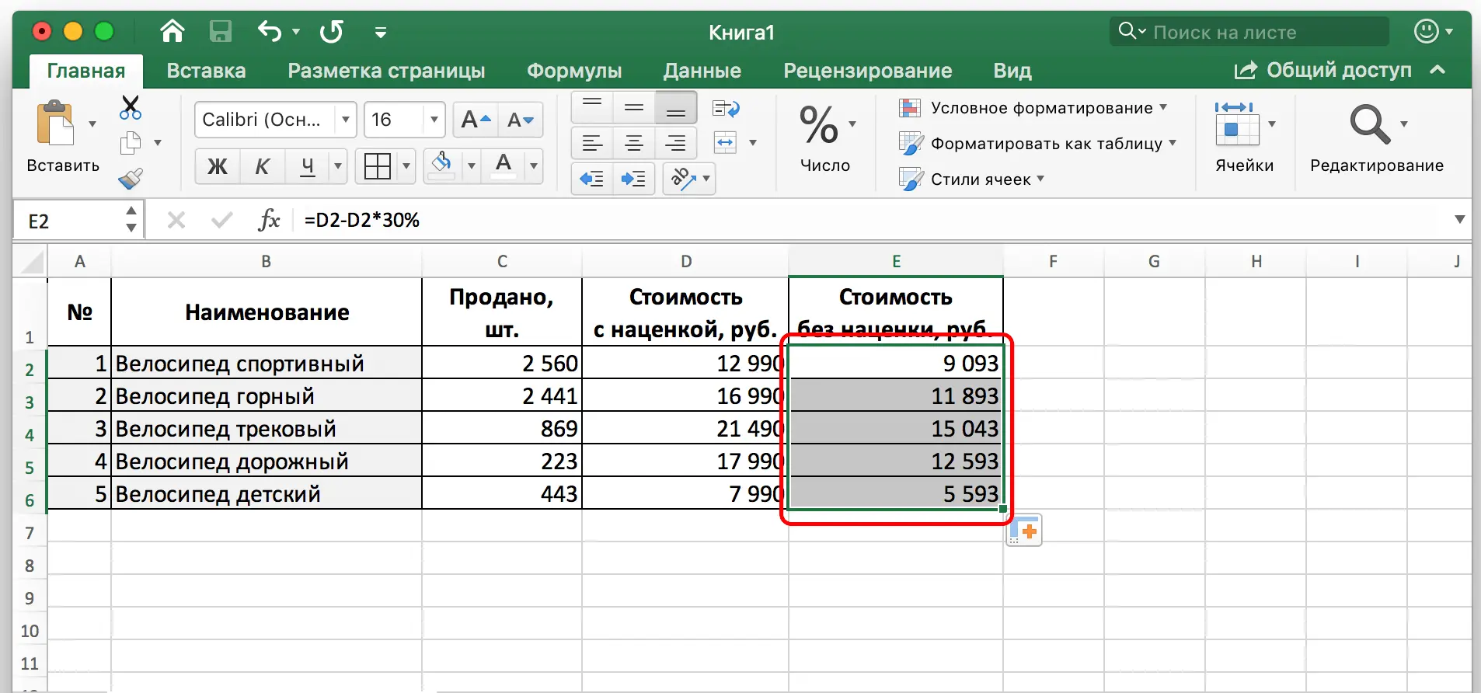
Task: Expand the borders dropdown arrow
Action: [406, 165]
